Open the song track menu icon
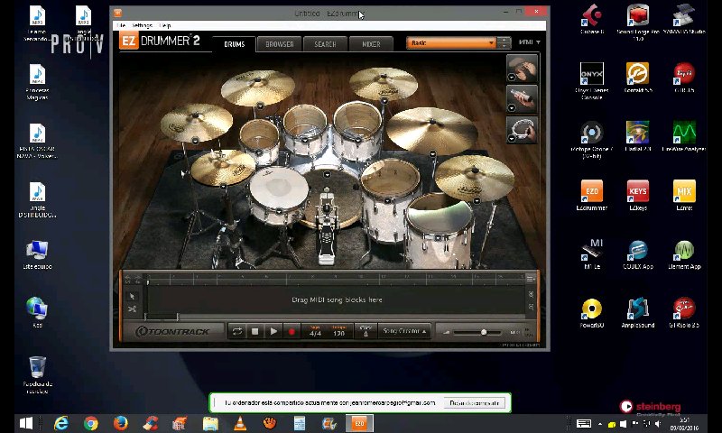722x433 pixels. [x=531, y=279]
